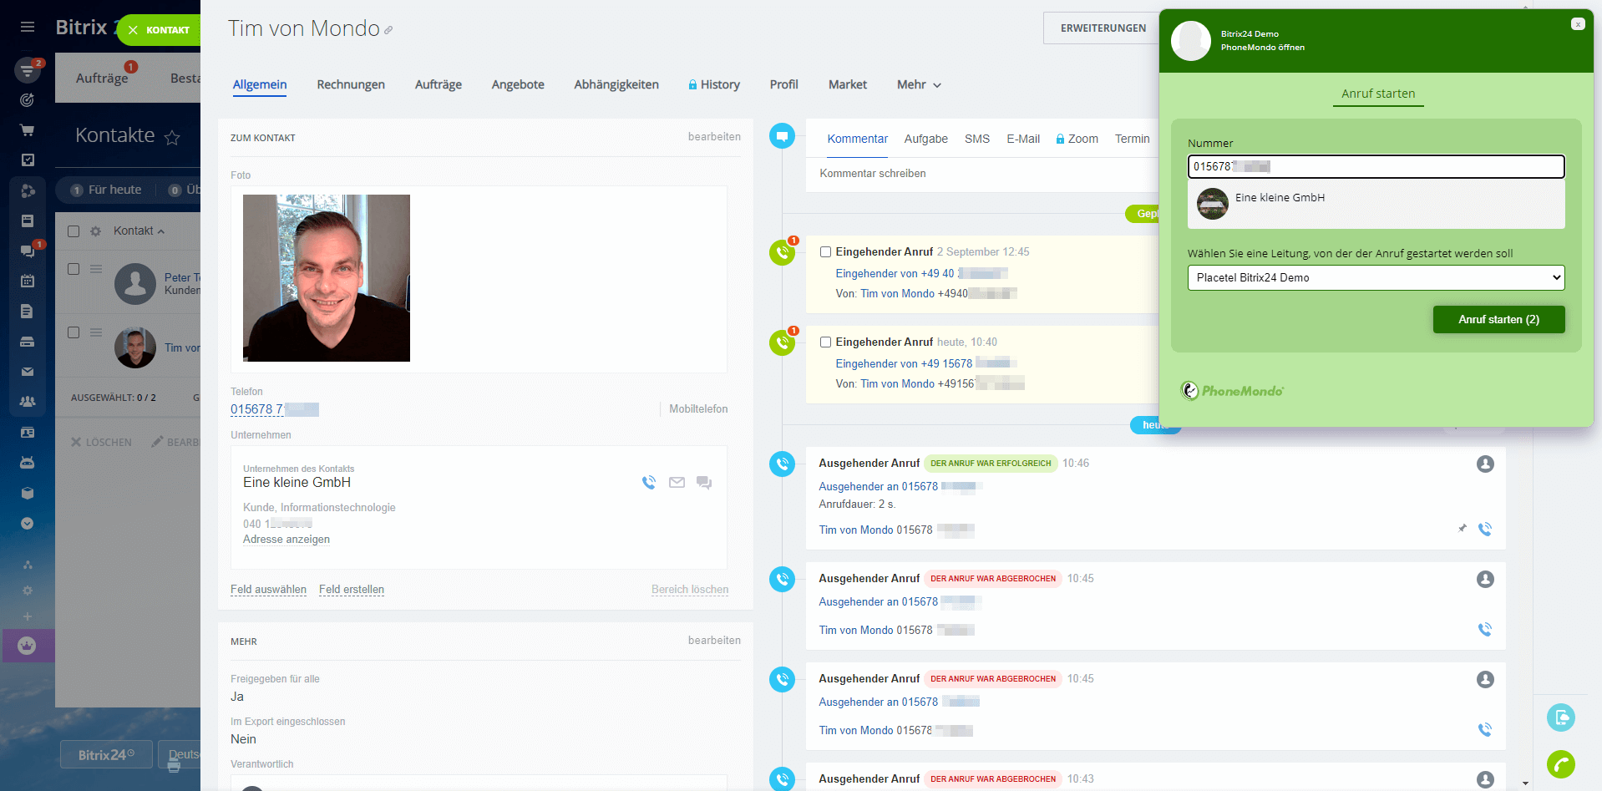Open chat icon beside Eine kleine GmbH
Image resolution: width=1602 pixels, height=791 pixels.
coord(704,483)
